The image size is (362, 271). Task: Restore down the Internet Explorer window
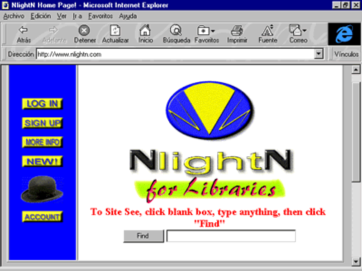pyautogui.click(x=346, y=5)
